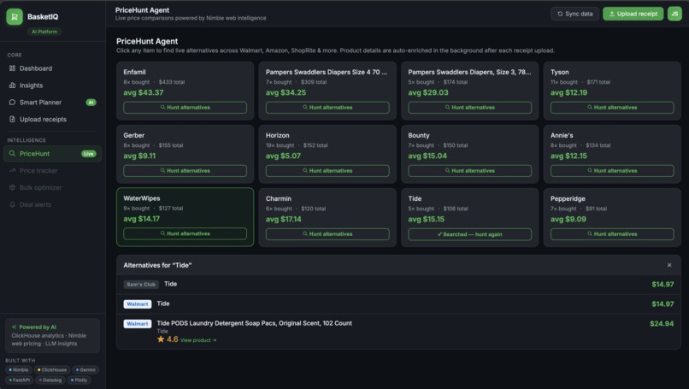
Task: Click the FastAPI tech tag
Action: pos(20,380)
